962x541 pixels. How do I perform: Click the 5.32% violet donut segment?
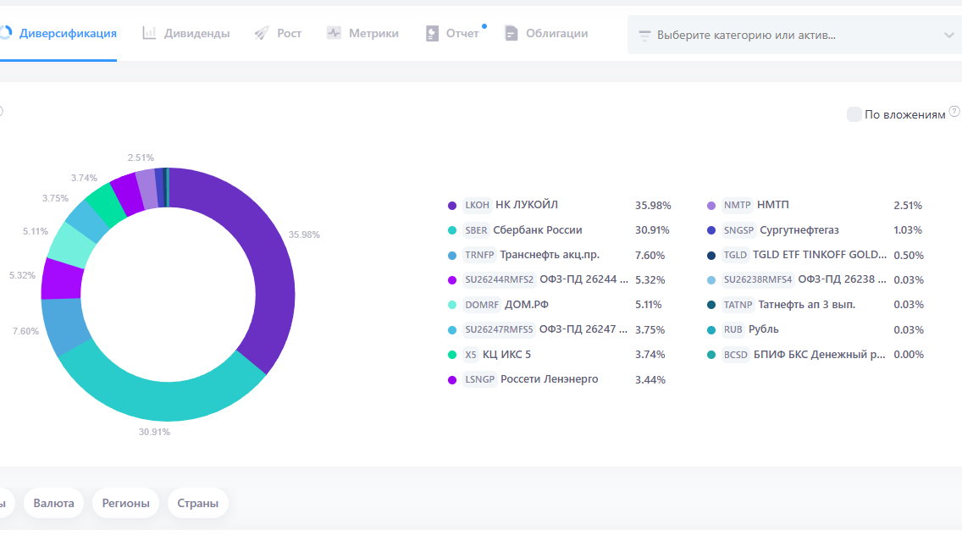tap(61, 279)
